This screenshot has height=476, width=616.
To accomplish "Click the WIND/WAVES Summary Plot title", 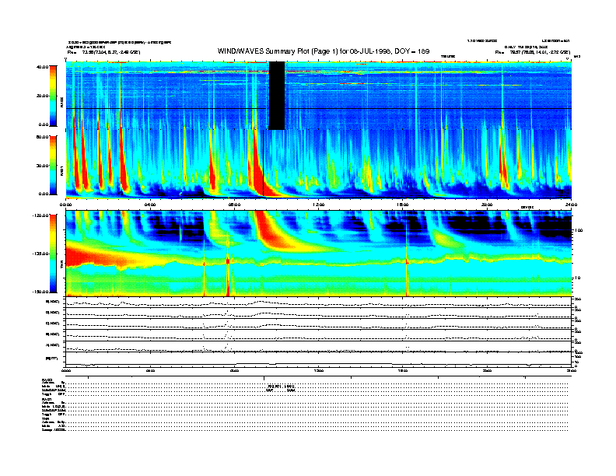I will [x=324, y=51].
